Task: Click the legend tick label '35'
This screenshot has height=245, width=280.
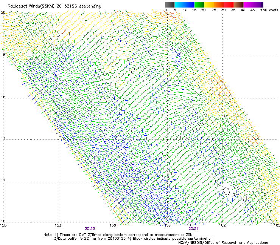Action: pos(233,10)
